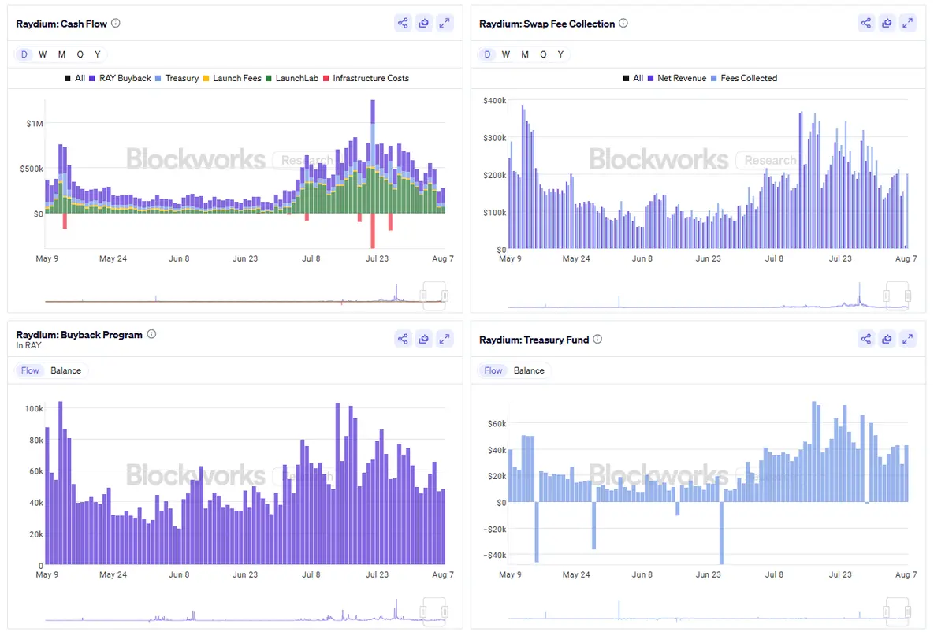Select weekly (W) interval in Swap Fee Collection
This screenshot has height=632, width=945.
[506, 54]
